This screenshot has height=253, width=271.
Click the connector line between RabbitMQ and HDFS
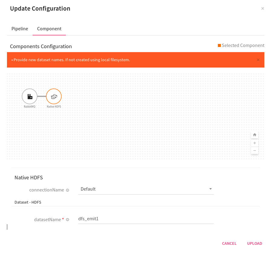[42, 96]
